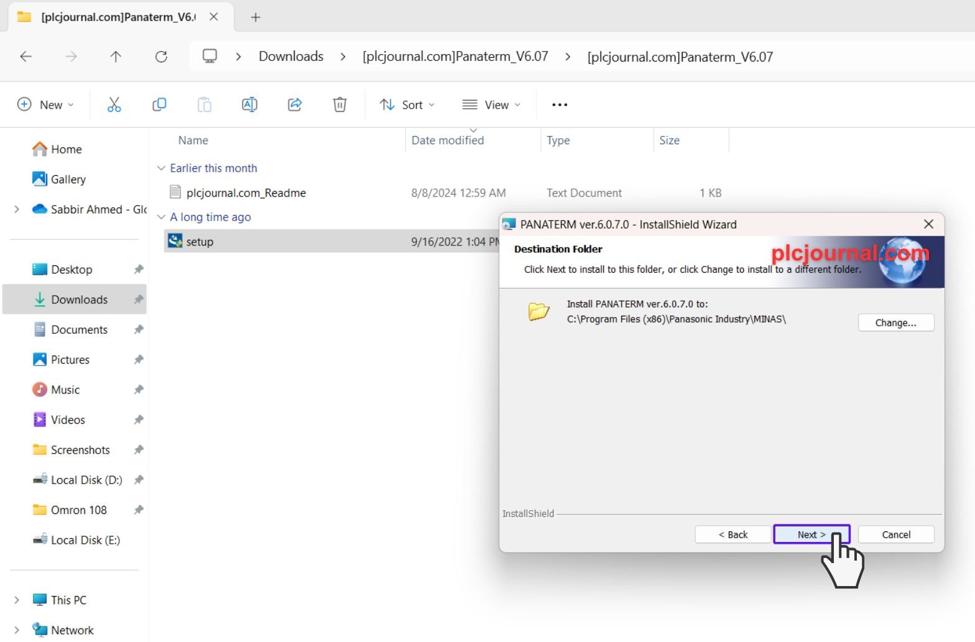Close the InstallShield Wizard dialog
This screenshot has width=975, height=642.
tap(928, 224)
